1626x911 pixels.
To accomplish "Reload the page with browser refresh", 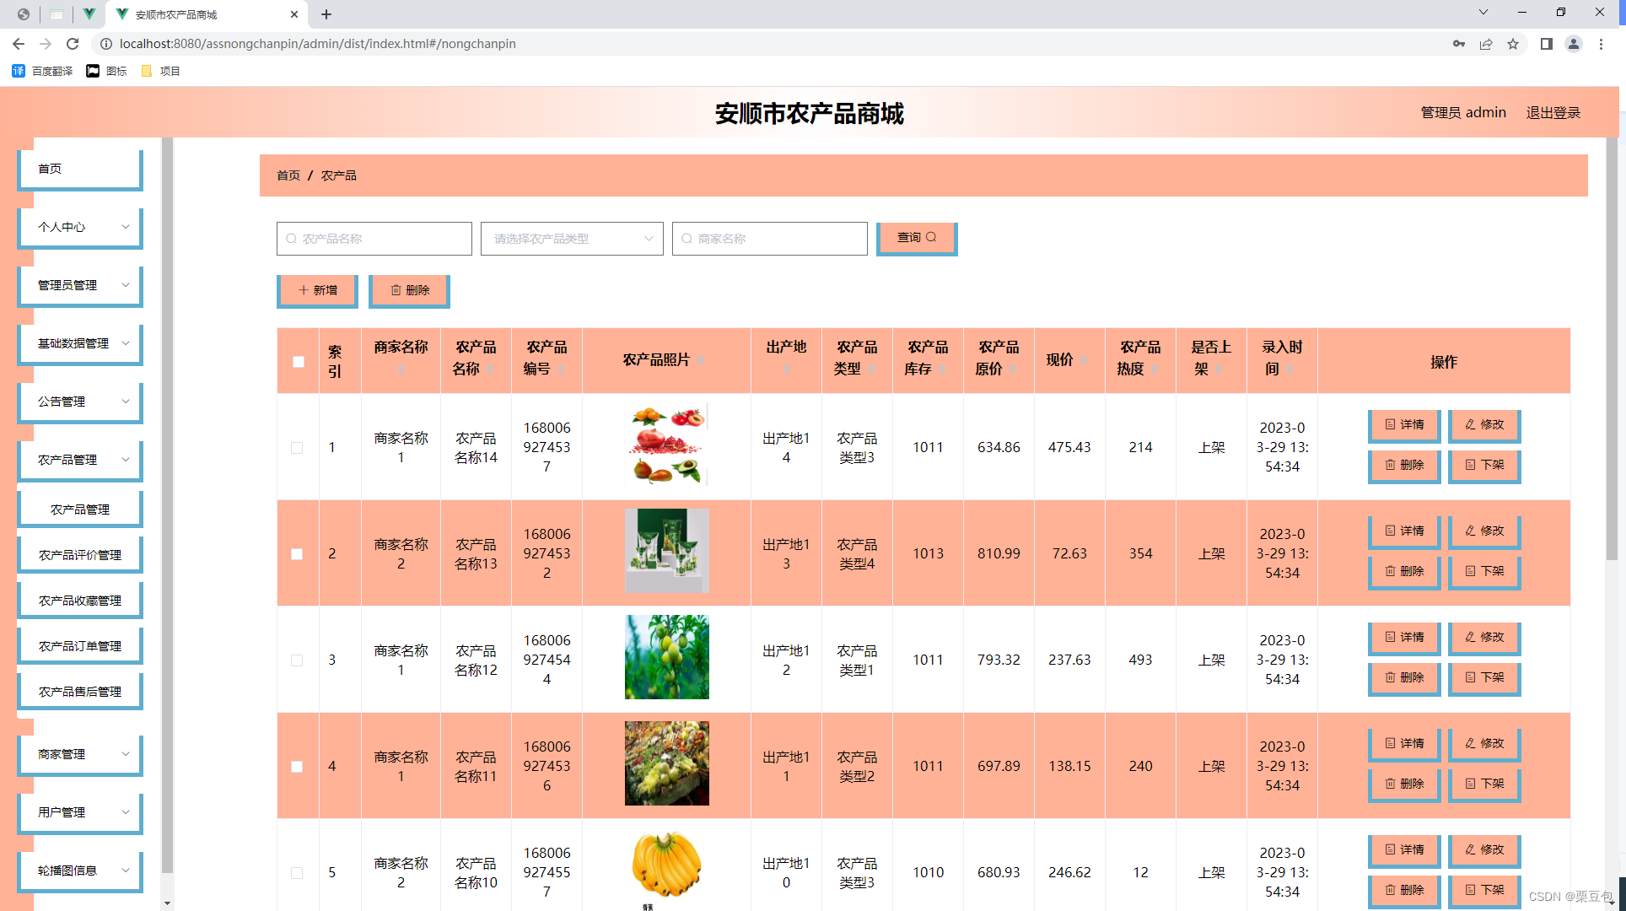I will (x=73, y=44).
